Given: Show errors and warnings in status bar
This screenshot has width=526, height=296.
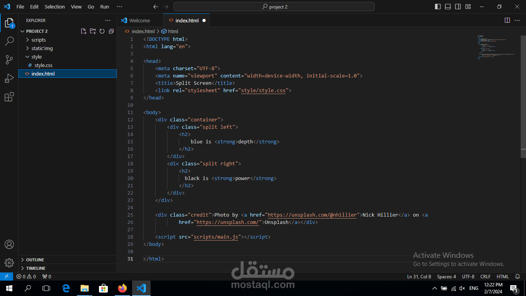Looking at the screenshot, I should 26,276.
